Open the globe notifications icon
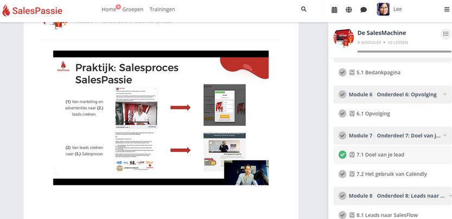This screenshot has width=452, height=219. (x=349, y=10)
